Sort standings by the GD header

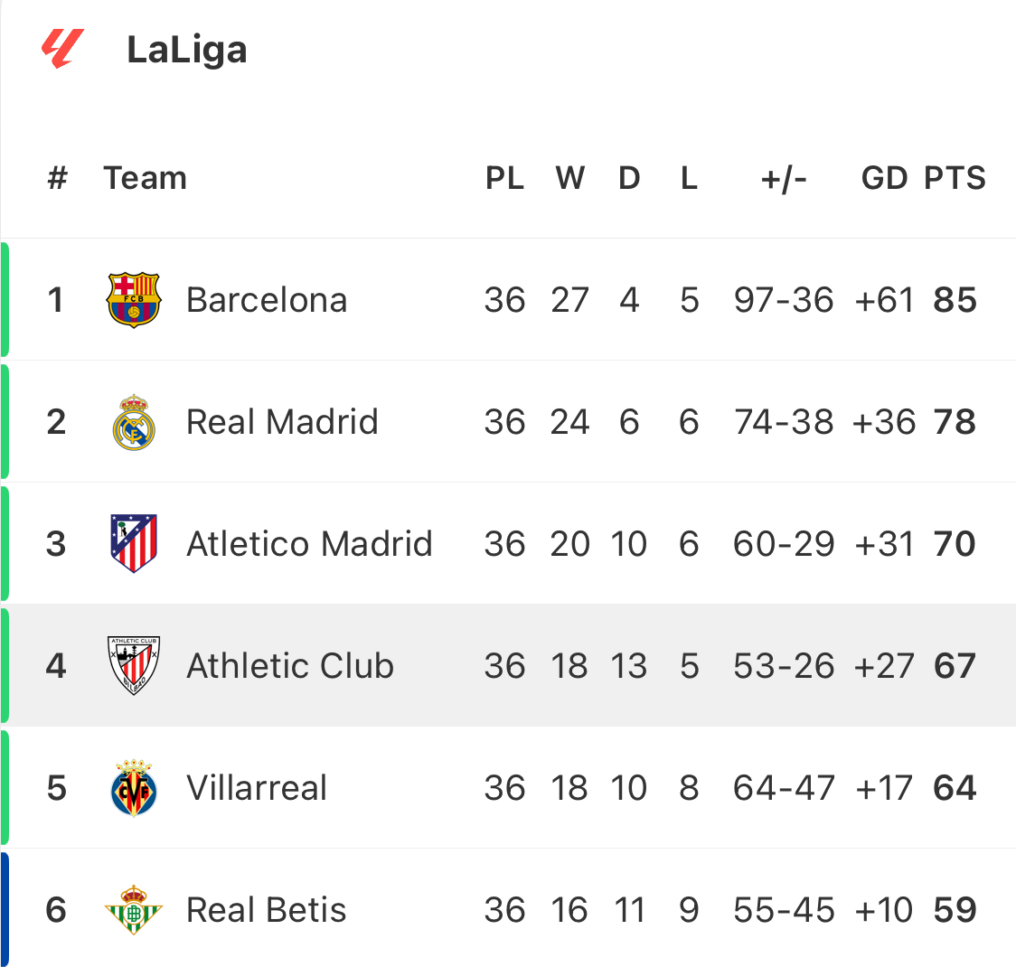[x=884, y=178]
